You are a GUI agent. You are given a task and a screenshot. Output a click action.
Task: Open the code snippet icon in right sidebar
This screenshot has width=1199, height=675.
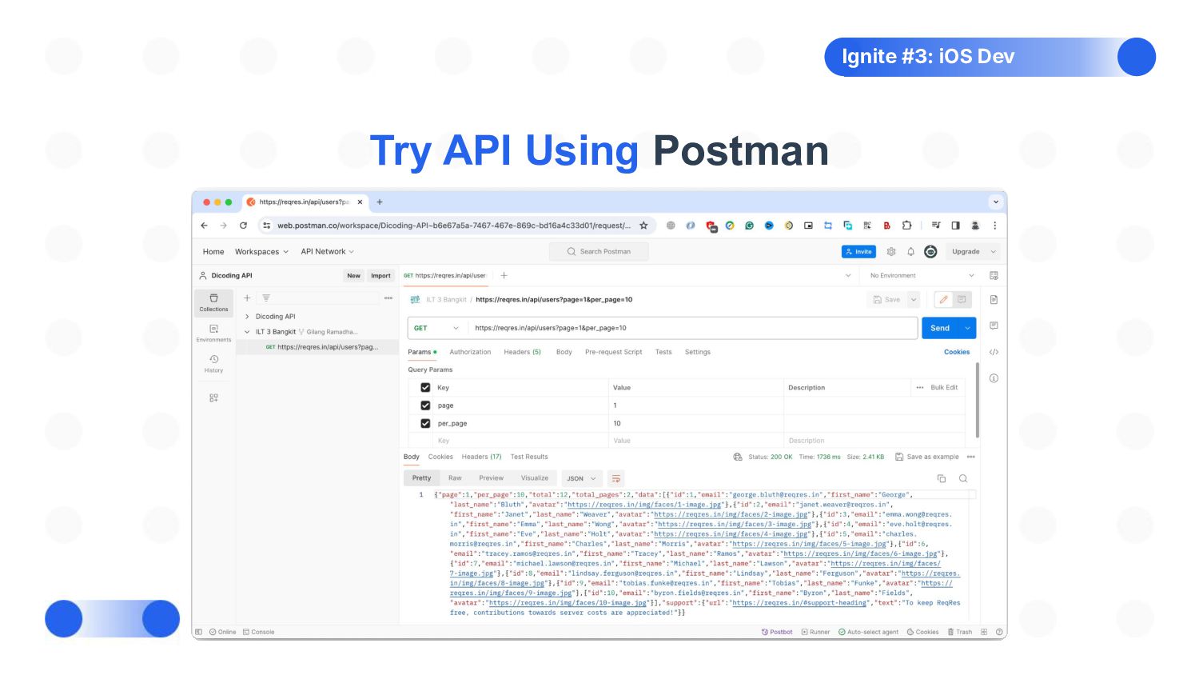point(994,352)
